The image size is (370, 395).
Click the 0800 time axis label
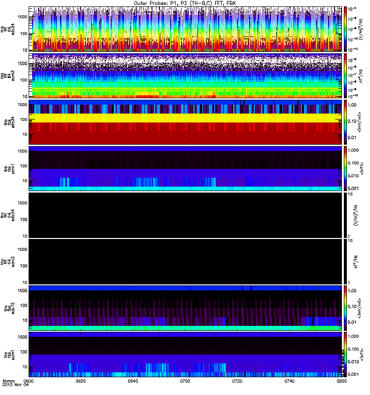click(x=341, y=381)
